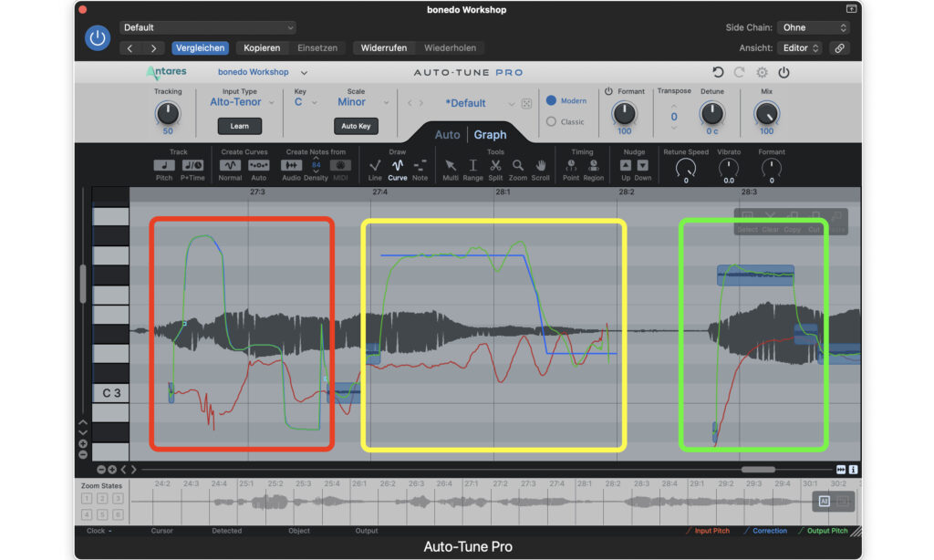Toggle the auto-scroll button beside scrollbar
The height and width of the screenshot is (560, 934).
840,470
